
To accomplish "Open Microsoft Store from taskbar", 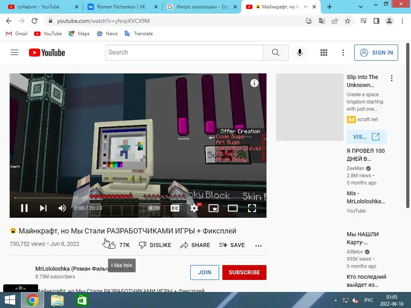I will (x=82, y=300).
